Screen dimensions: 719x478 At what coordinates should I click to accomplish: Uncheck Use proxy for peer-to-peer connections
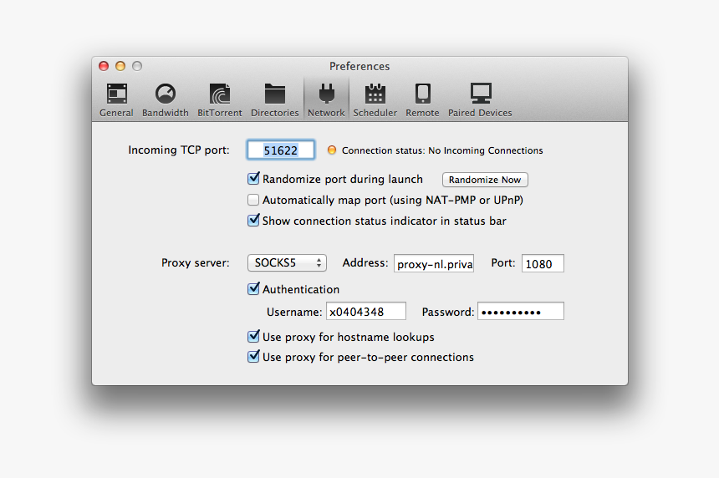(x=254, y=357)
